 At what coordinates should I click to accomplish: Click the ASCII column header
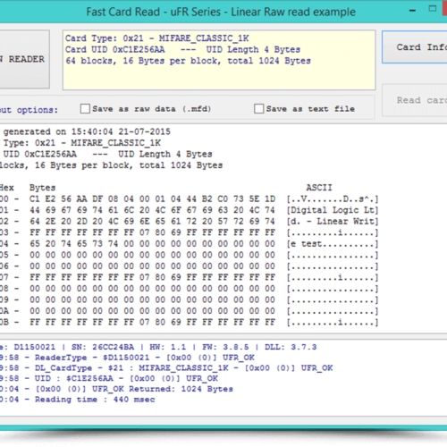click(x=319, y=188)
